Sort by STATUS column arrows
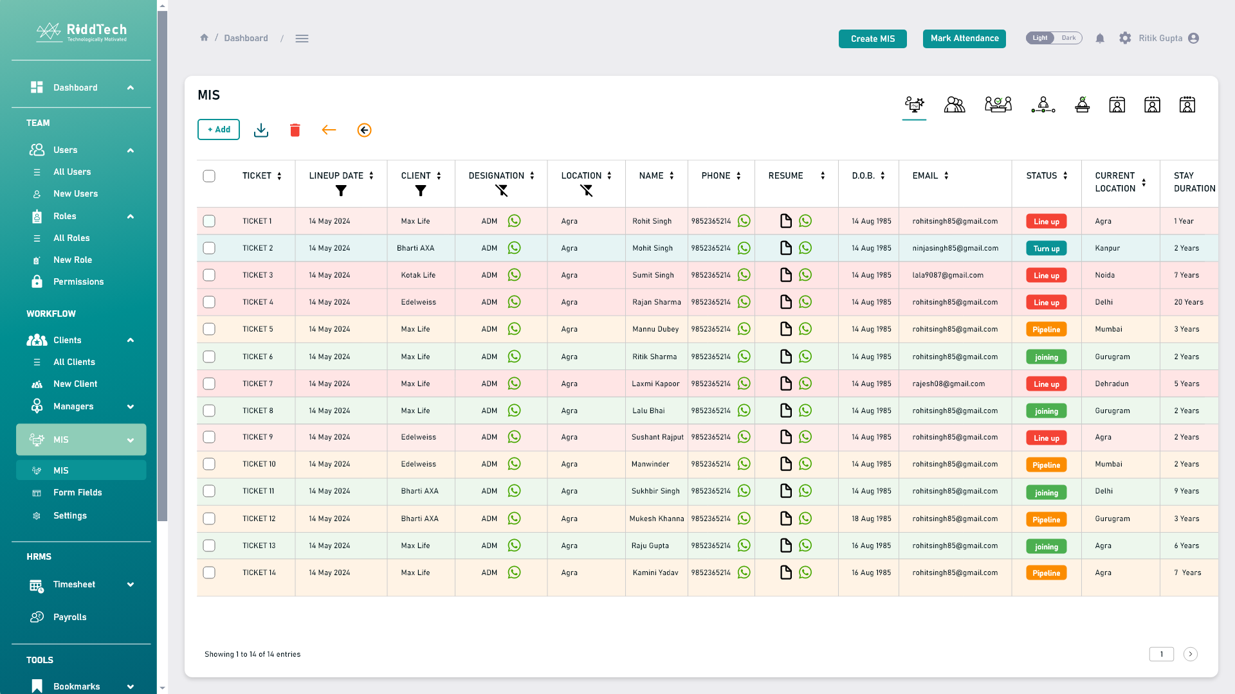Image resolution: width=1235 pixels, height=694 pixels. point(1065,176)
